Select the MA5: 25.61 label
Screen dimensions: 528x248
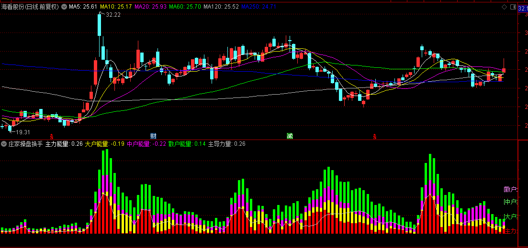pyautogui.click(x=83, y=7)
